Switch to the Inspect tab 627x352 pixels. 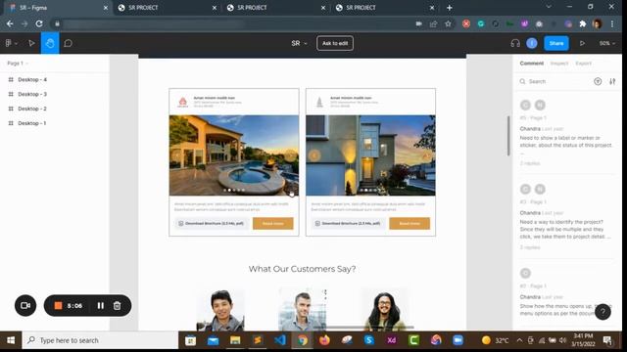pyautogui.click(x=559, y=64)
